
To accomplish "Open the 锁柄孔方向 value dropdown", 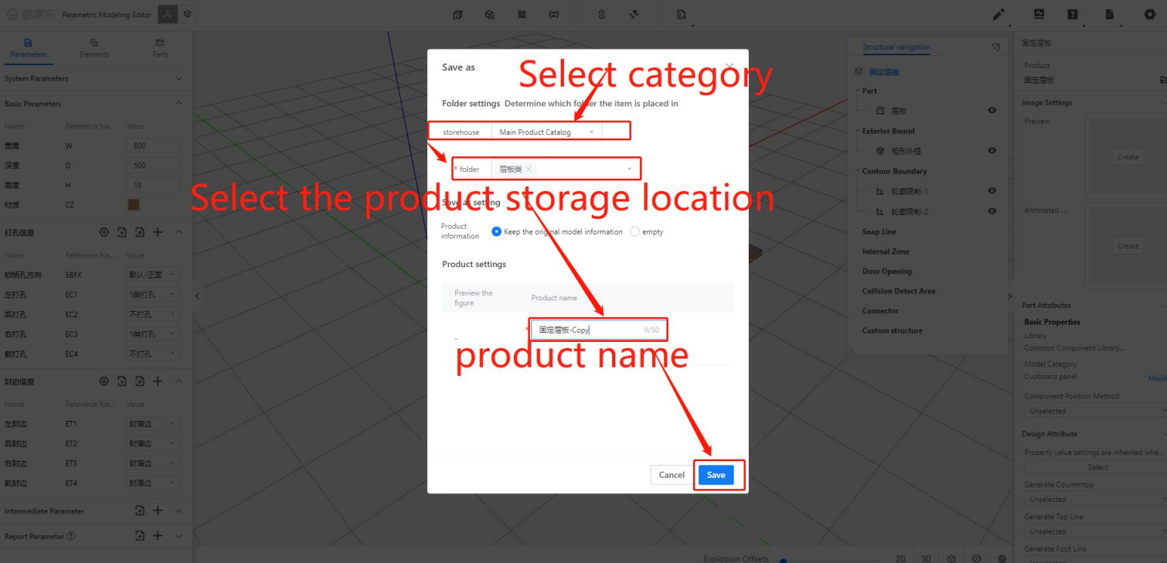I will [153, 275].
